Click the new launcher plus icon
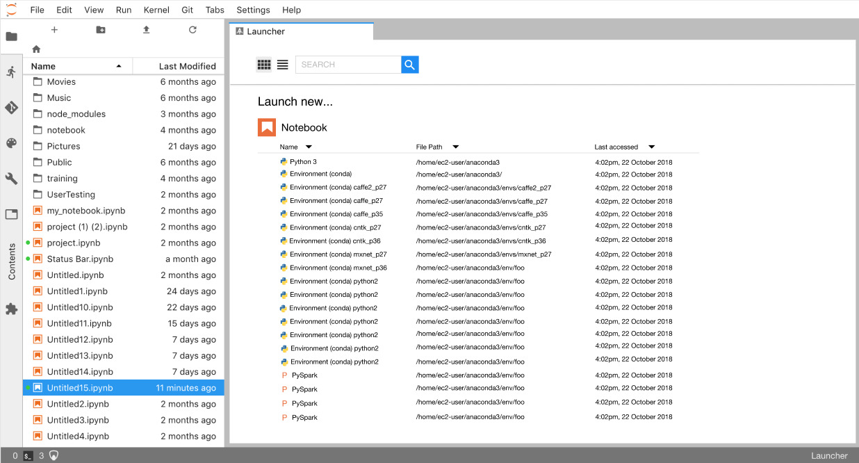Viewport: 859px width, 463px height. pos(54,30)
